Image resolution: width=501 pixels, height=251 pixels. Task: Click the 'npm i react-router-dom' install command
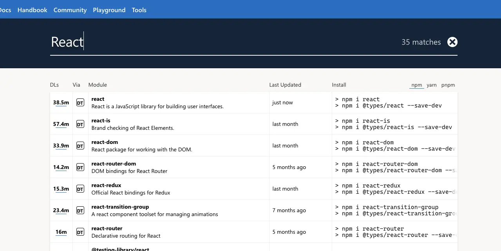coord(376,164)
